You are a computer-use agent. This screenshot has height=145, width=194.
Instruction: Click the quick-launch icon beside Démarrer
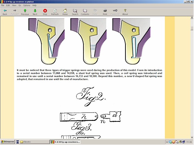pyautogui.click(x=17, y=142)
